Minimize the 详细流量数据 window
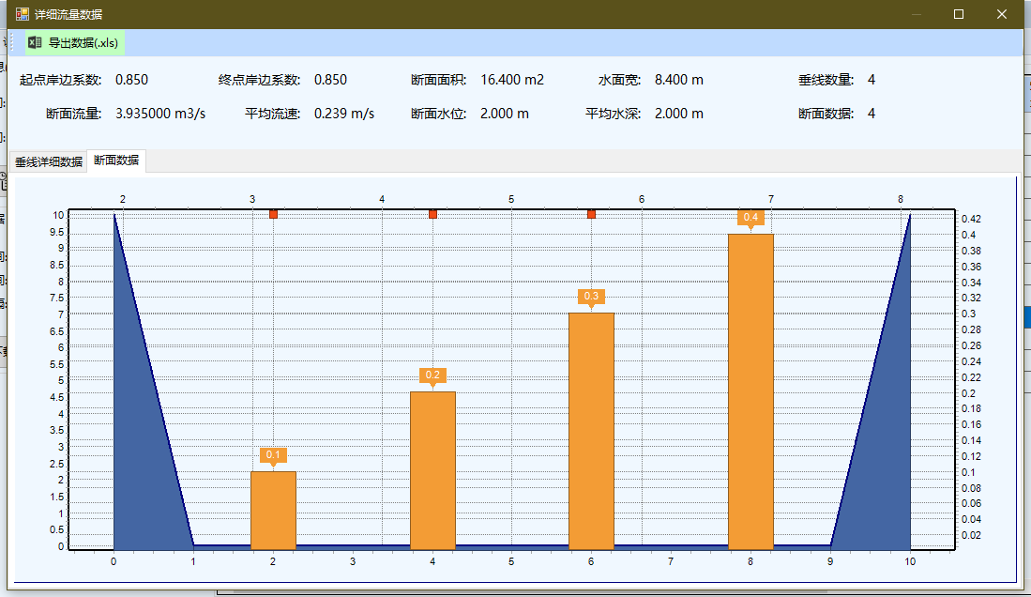 tap(916, 14)
